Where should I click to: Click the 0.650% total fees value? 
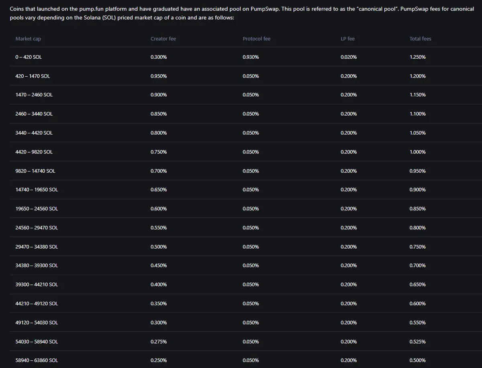(x=418, y=284)
